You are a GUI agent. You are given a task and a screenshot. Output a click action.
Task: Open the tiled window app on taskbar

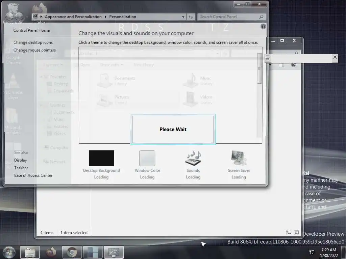(93, 252)
